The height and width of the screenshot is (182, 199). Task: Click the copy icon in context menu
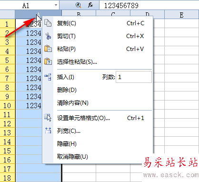pyautogui.click(x=48, y=23)
